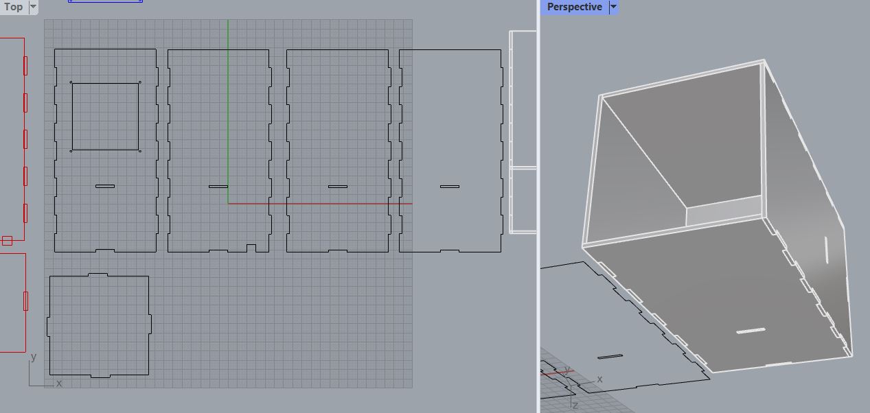This screenshot has height=413, width=870.
Task: Click the slot in the third panel
Action: (337, 186)
